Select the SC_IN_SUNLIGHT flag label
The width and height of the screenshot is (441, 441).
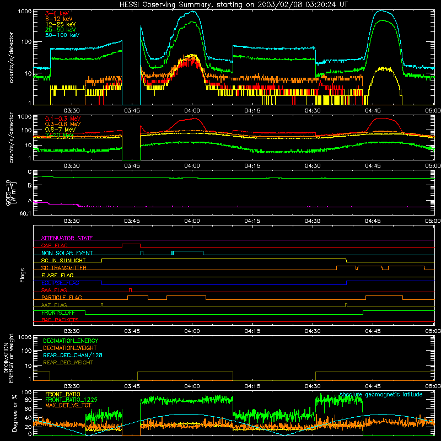click(x=63, y=260)
